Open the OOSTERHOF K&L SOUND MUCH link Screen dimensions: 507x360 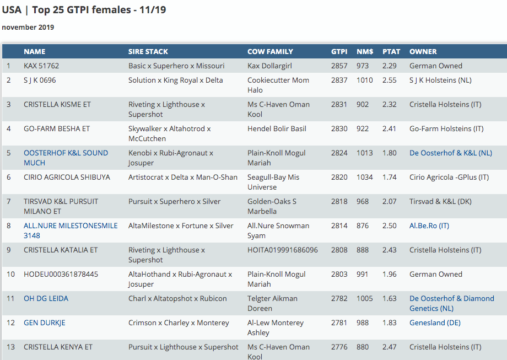66,153
